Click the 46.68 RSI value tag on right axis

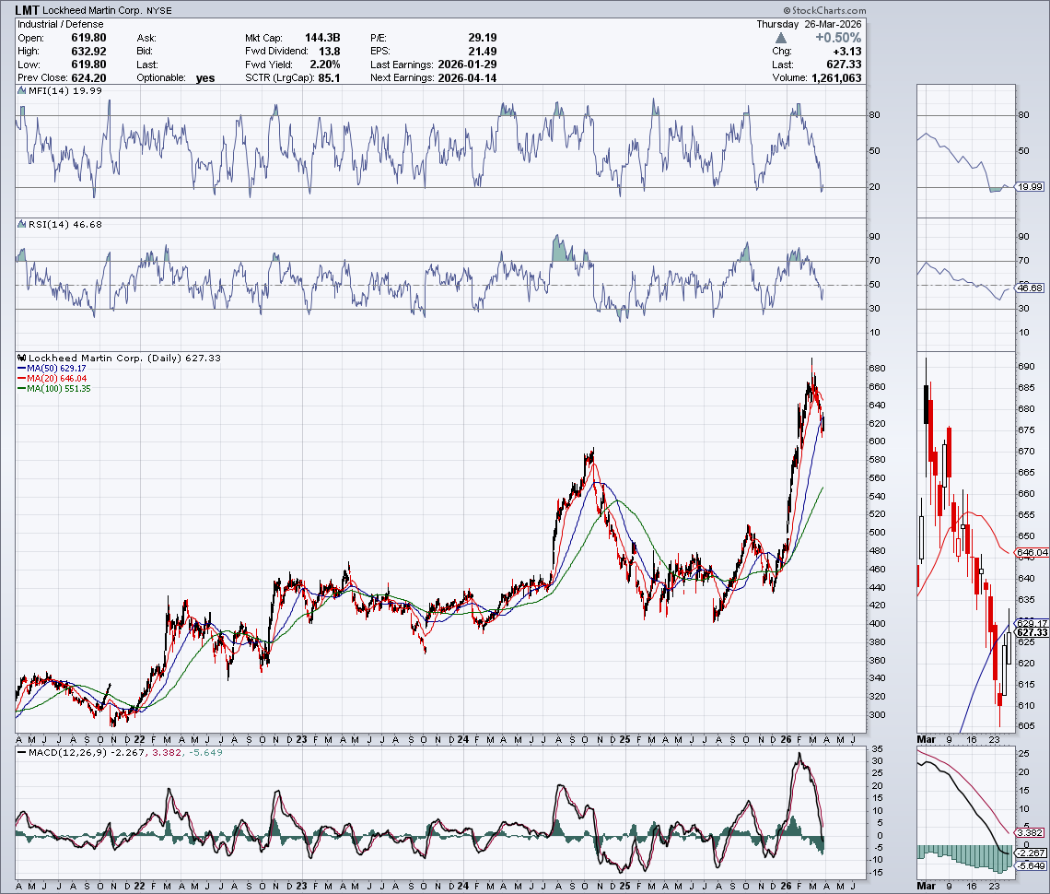click(1030, 288)
